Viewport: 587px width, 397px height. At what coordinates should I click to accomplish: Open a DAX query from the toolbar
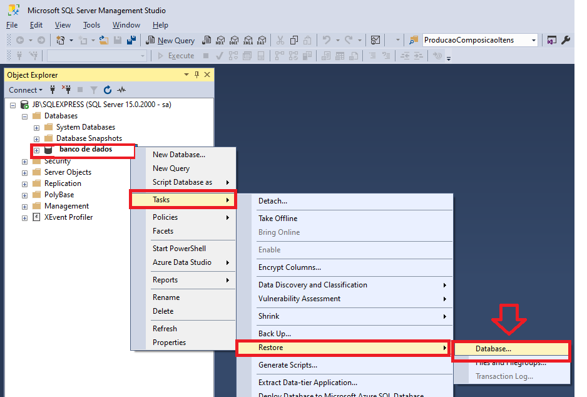pos(262,40)
